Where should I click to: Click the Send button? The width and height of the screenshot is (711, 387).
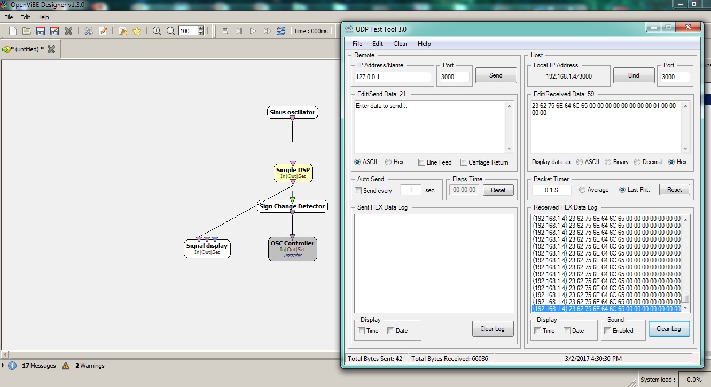[496, 75]
